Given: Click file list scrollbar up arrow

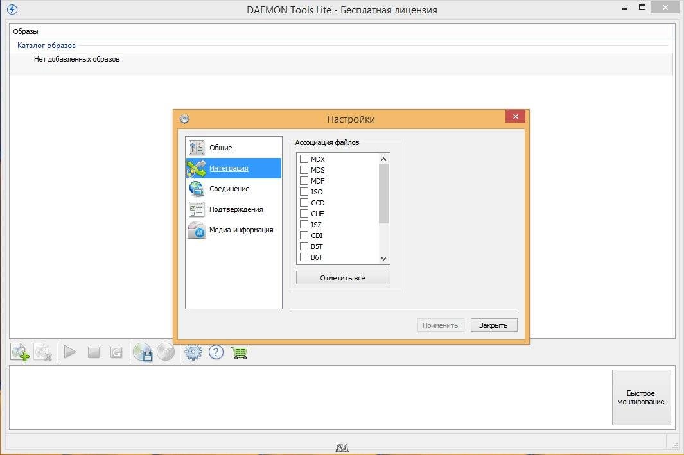Looking at the screenshot, I should pyautogui.click(x=383, y=159).
